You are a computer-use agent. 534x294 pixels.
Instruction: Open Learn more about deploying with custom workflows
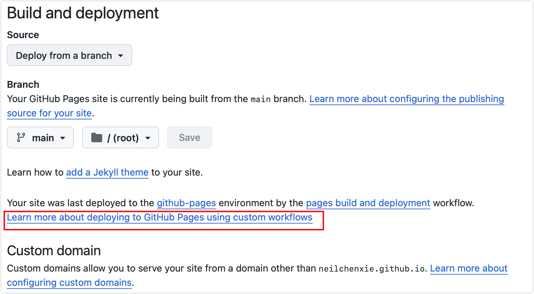click(x=160, y=217)
